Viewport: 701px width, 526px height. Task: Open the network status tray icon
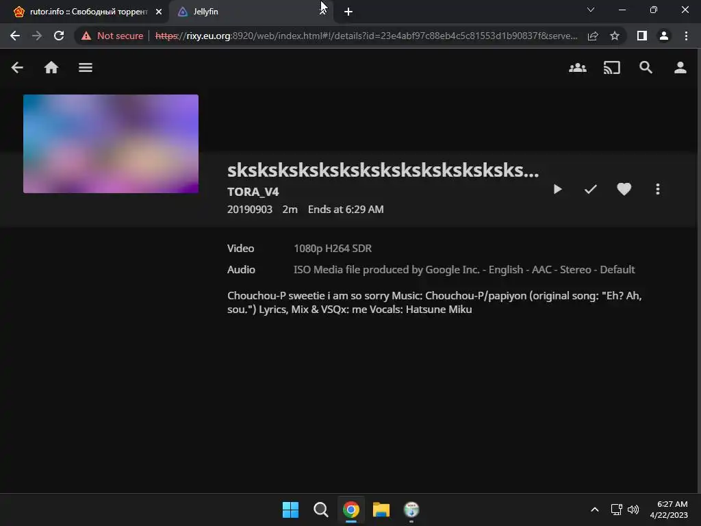(x=617, y=510)
